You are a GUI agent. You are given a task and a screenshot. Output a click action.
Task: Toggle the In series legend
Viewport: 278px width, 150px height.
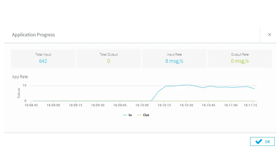(127, 115)
